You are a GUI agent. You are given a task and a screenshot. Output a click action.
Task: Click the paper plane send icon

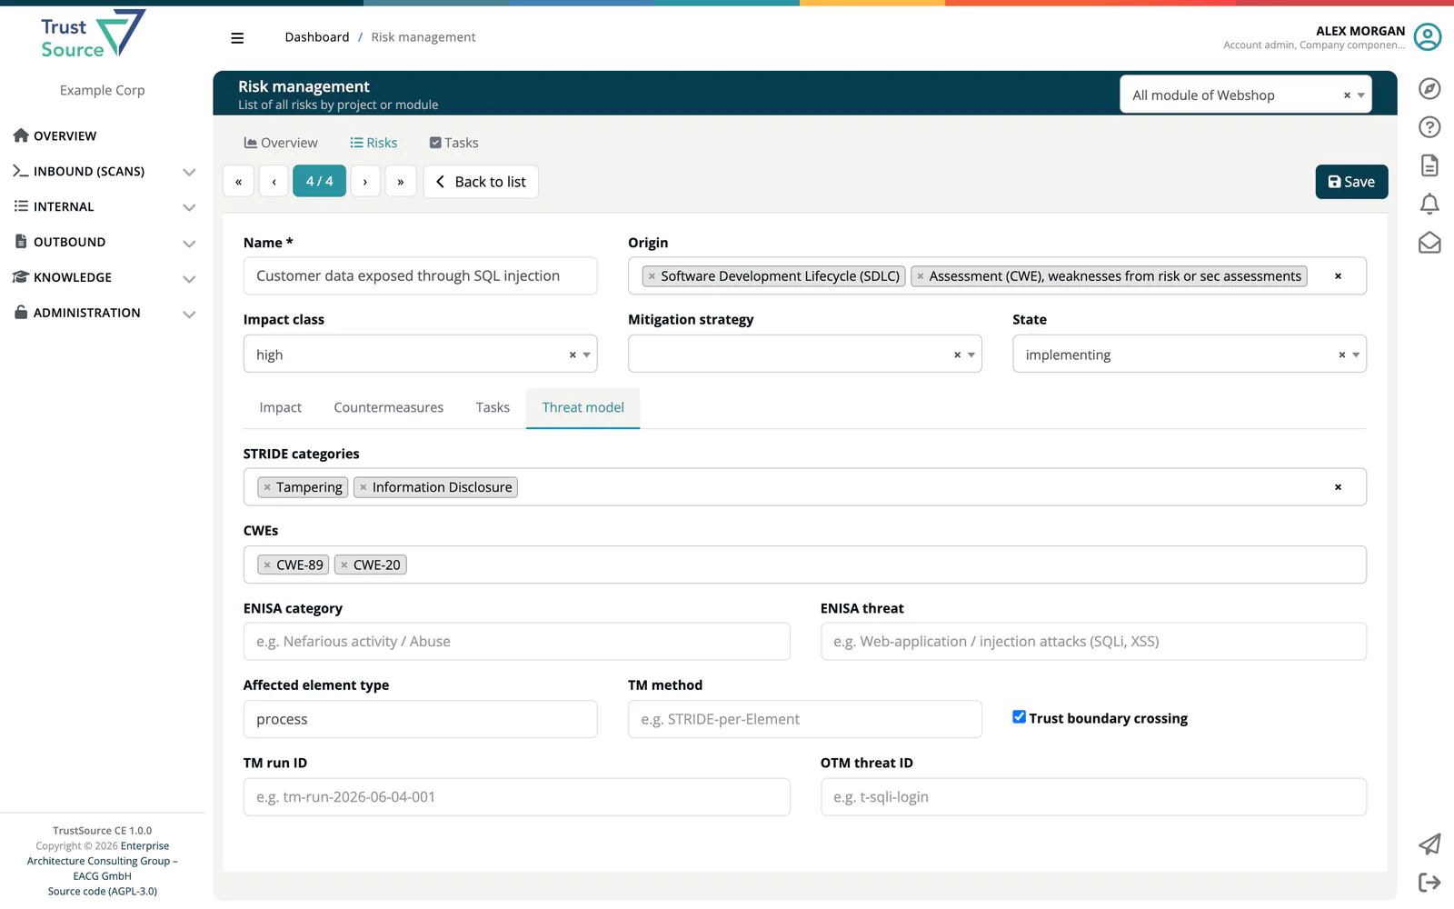[1429, 844]
